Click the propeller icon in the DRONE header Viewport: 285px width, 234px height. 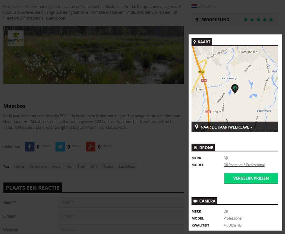(195, 148)
